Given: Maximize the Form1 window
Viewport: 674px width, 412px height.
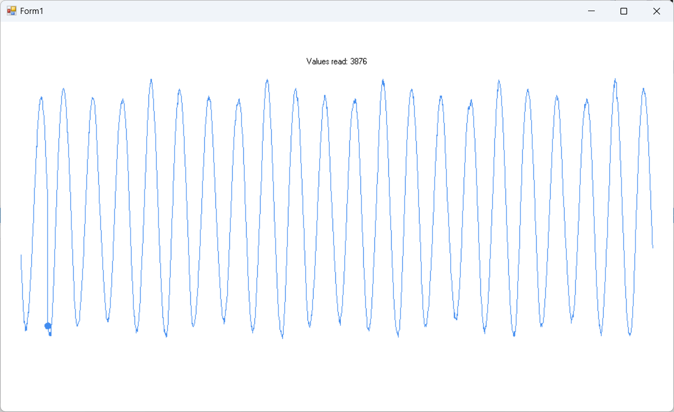Looking at the screenshot, I should point(624,11).
